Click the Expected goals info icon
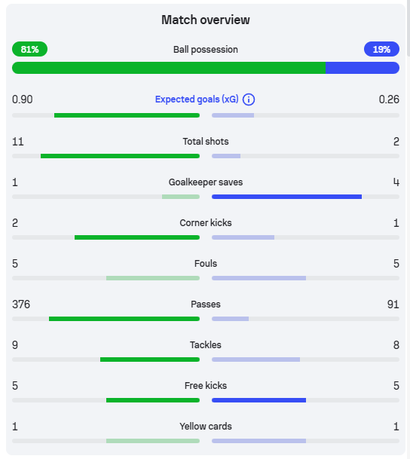This screenshot has width=410, height=459. pyautogui.click(x=249, y=99)
